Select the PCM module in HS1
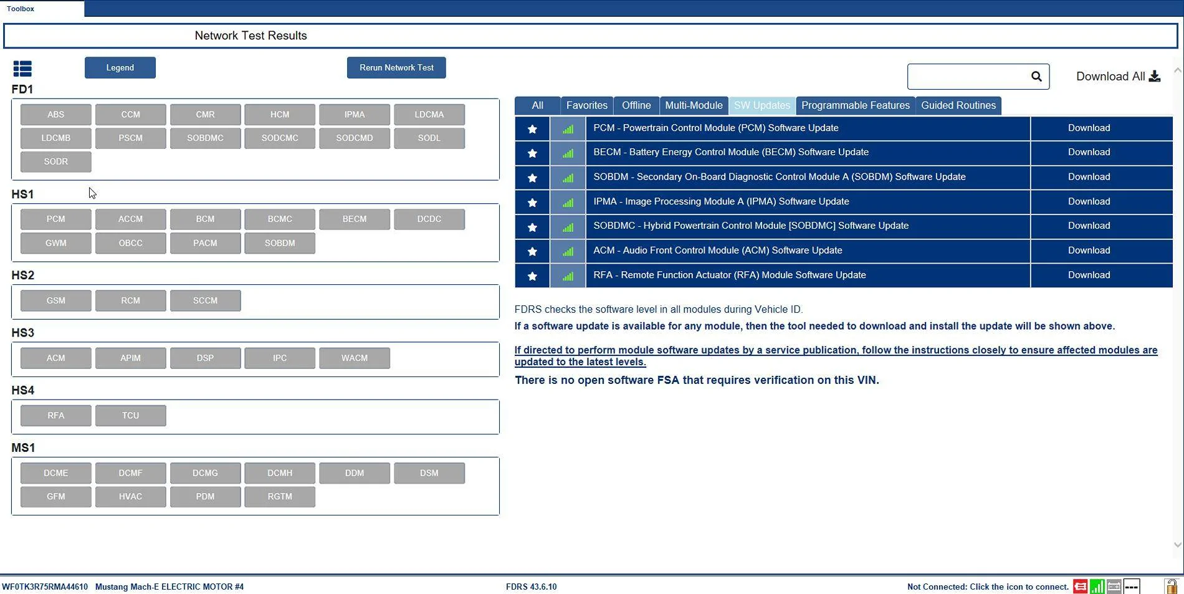Screen dimensions: 1184x594 pyautogui.click(x=55, y=219)
